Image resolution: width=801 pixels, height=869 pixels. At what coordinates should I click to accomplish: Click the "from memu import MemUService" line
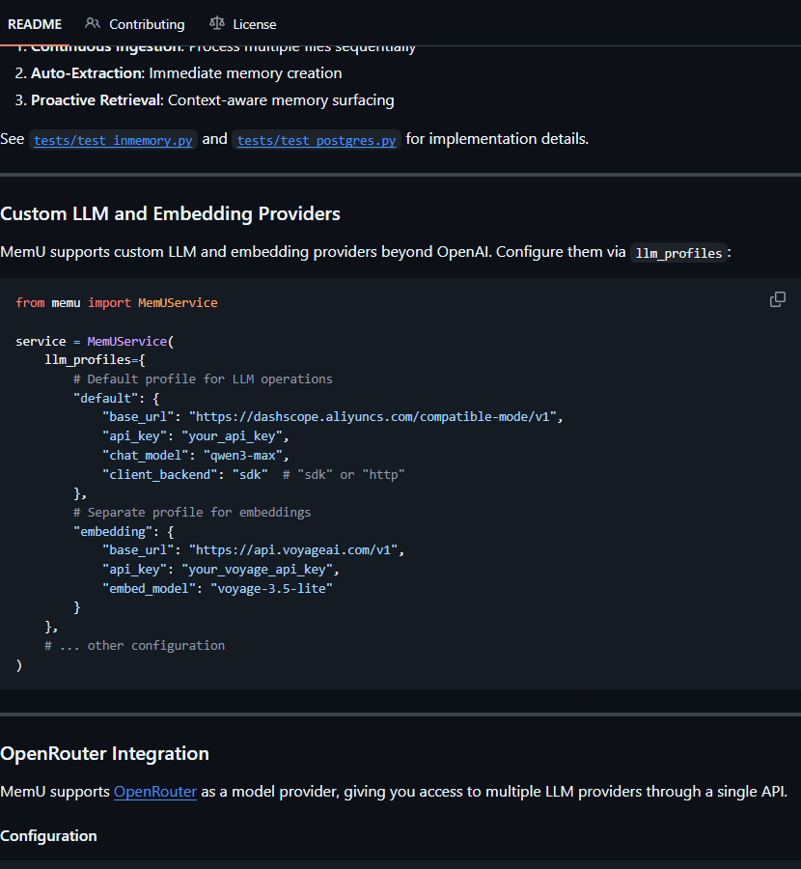(117, 302)
